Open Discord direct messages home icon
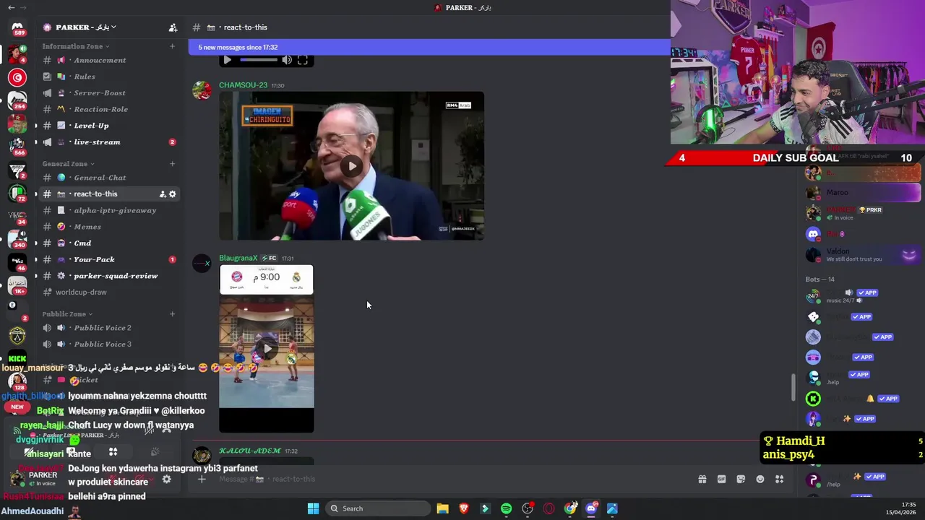 [x=17, y=27]
